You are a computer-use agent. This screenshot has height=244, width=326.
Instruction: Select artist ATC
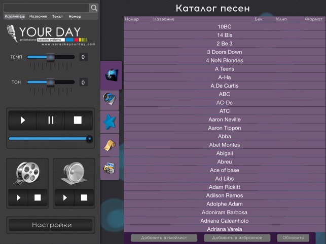(225, 111)
